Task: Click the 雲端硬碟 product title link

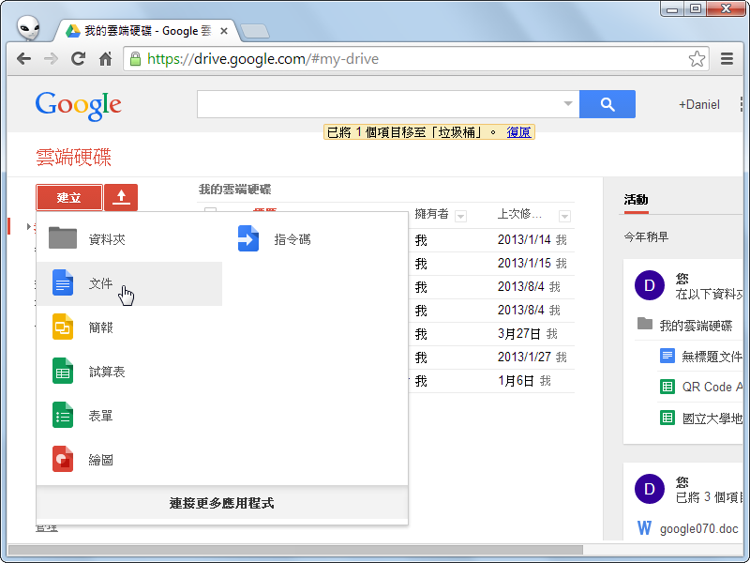Action: [74, 157]
